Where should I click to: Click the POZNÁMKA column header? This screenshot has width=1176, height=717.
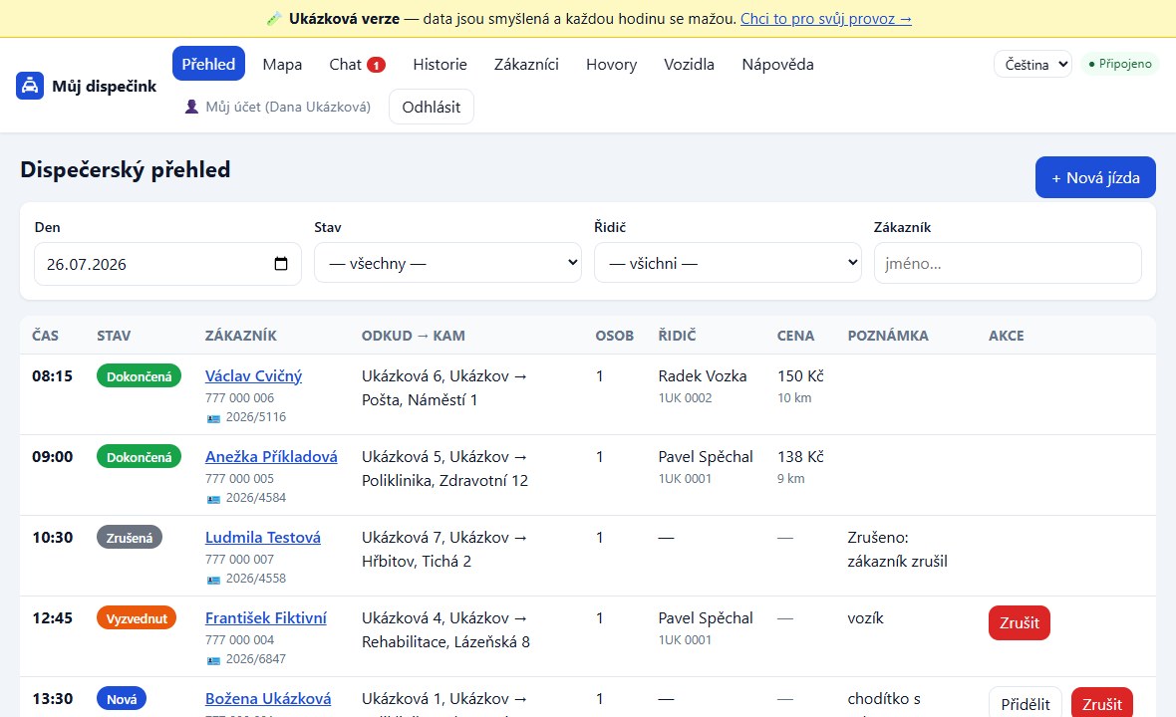(888, 336)
